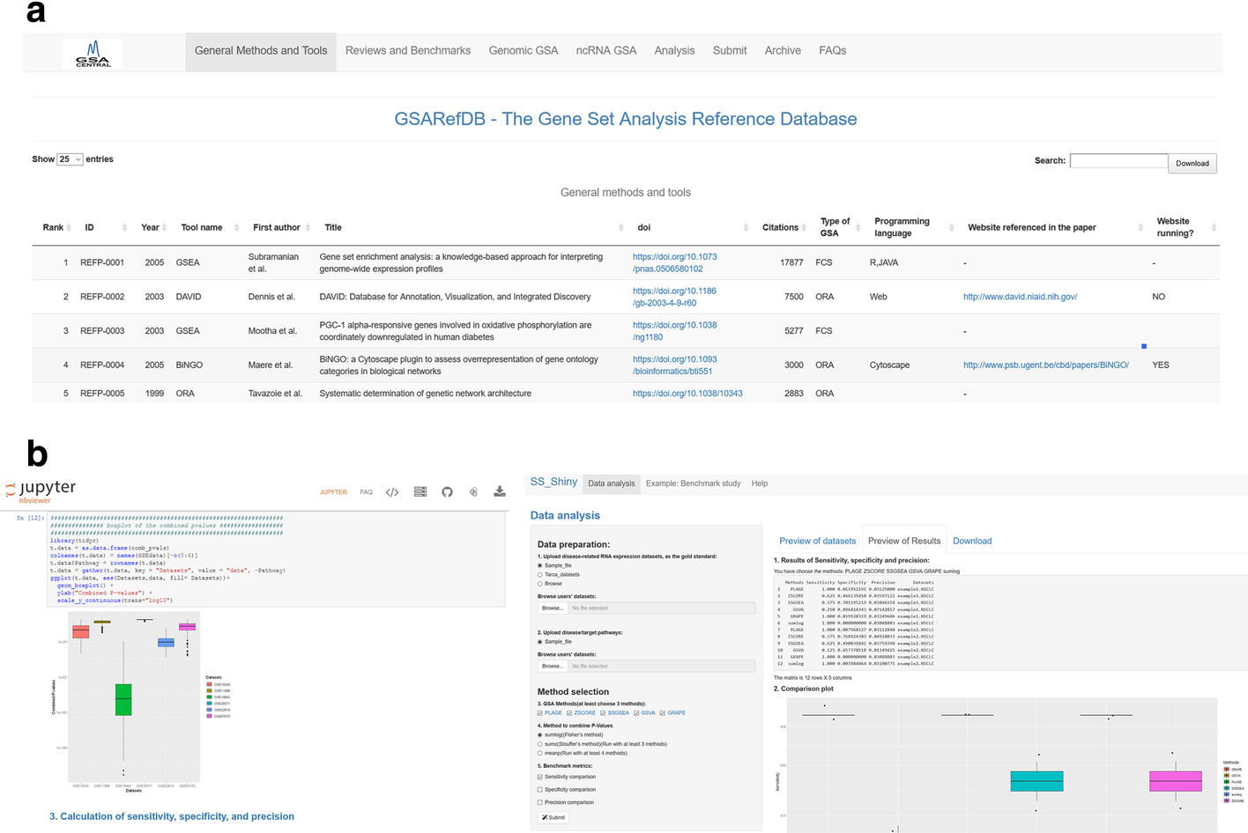This screenshot has height=833, width=1248.
Task: Open the Submit menu item
Action: pos(730,51)
